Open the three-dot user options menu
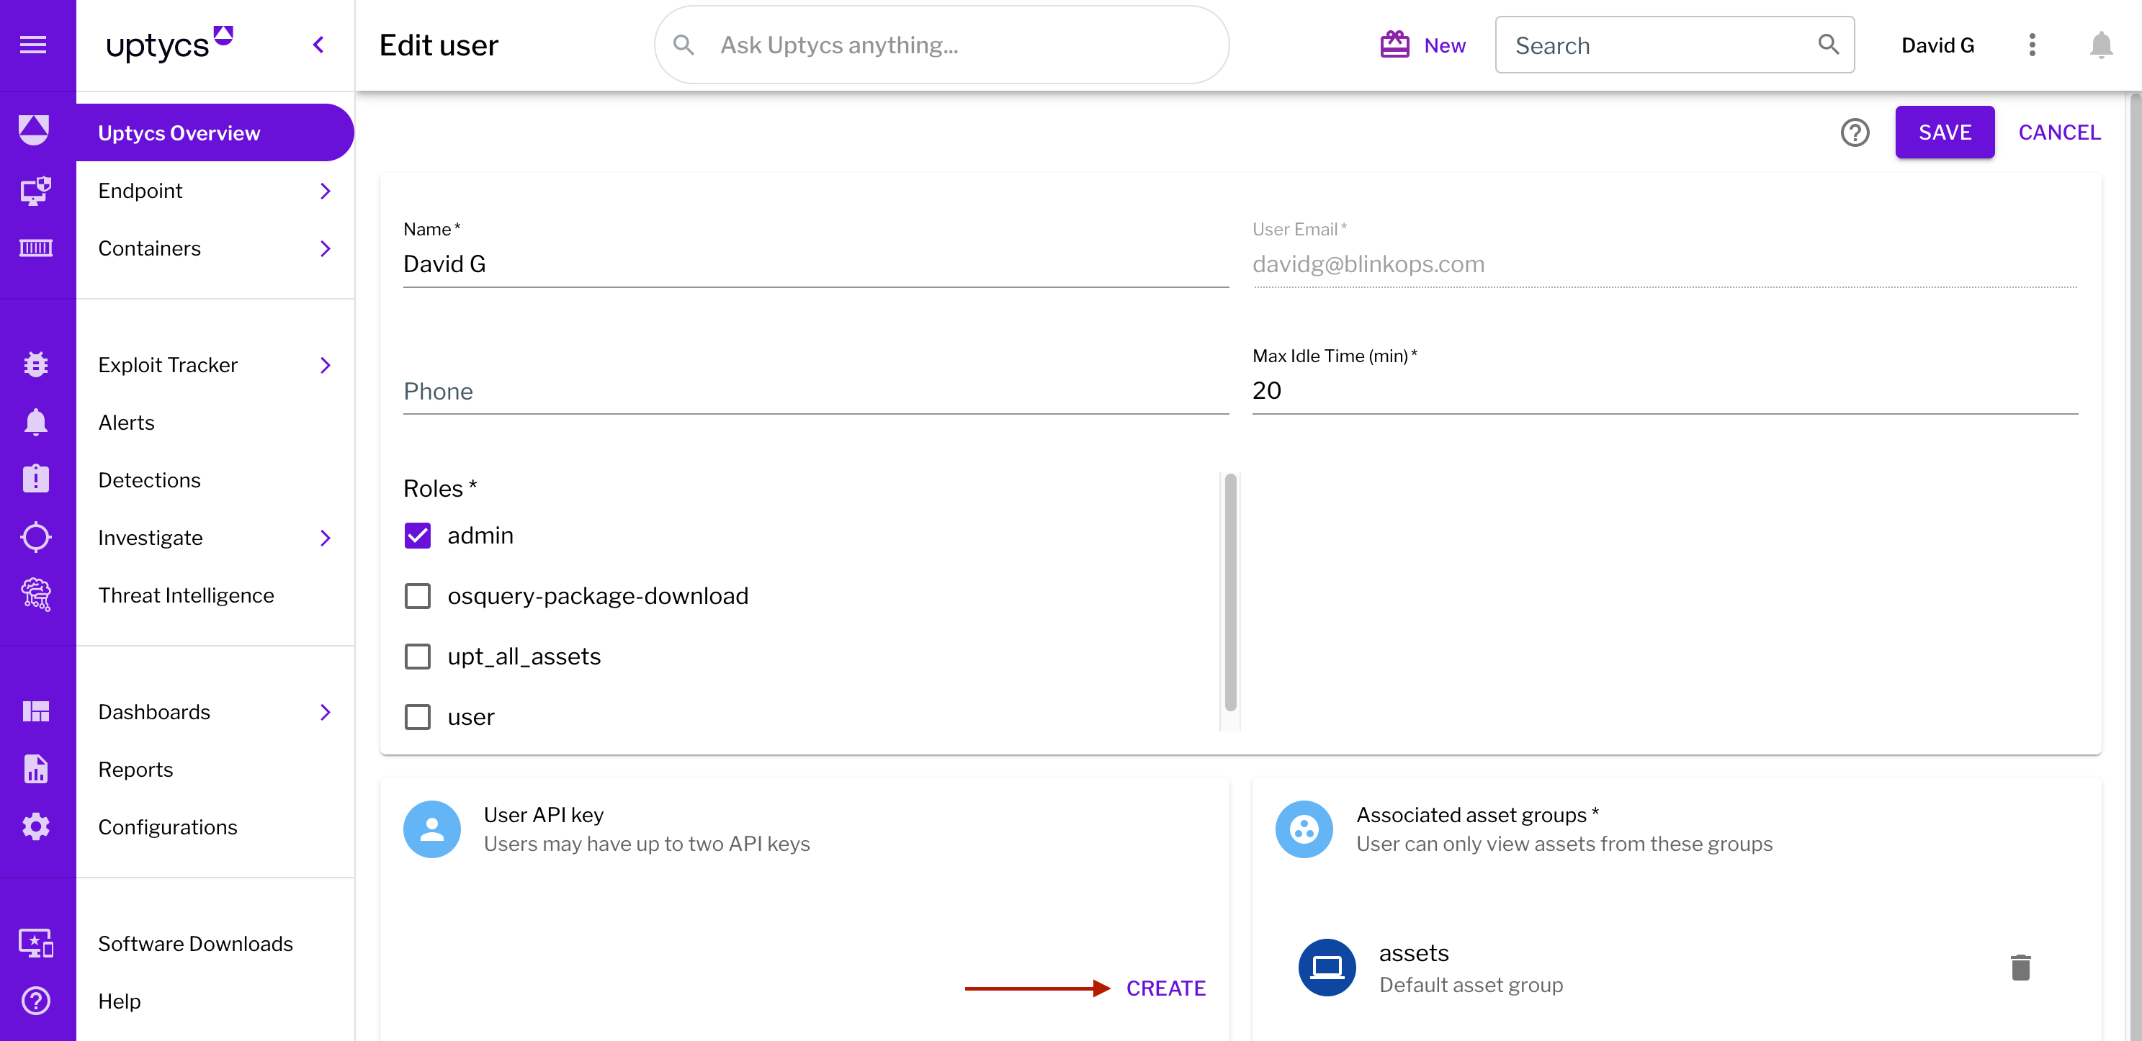The image size is (2142, 1041). (2031, 45)
